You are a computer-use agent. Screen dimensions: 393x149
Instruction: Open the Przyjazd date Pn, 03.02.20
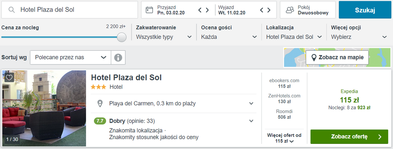171,10
